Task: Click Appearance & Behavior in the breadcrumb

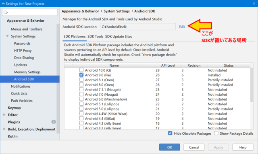Action: click(x=80, y=11)
